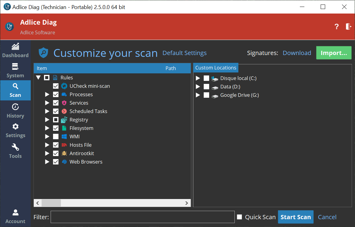The image size is (355, 227).
Task: Open the Account section
Action: (15, 216)
